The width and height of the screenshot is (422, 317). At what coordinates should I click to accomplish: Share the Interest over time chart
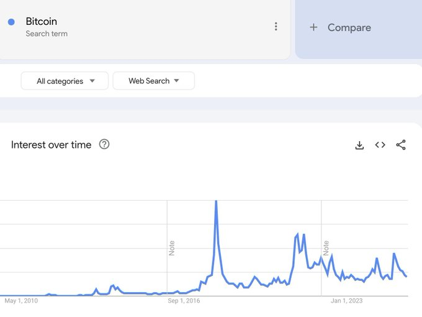[401, 145]
